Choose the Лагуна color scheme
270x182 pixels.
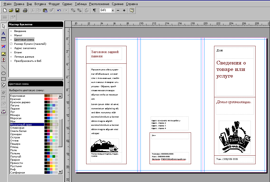pyautogui.click(x=15, y=106)
